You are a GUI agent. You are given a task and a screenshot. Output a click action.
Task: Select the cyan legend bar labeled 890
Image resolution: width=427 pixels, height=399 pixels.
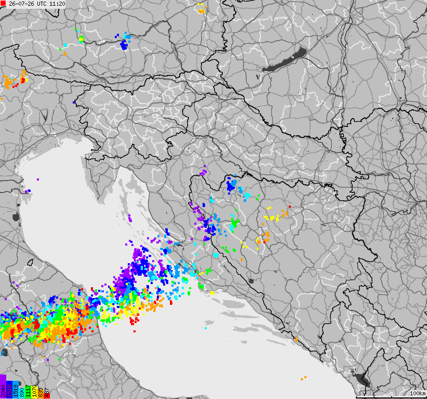tap(22, 393)
